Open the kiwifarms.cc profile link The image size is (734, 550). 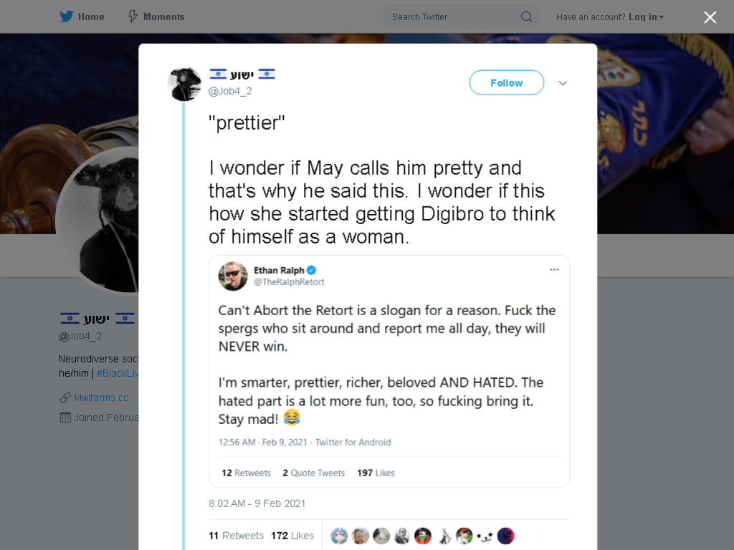(x=101, y=397)
